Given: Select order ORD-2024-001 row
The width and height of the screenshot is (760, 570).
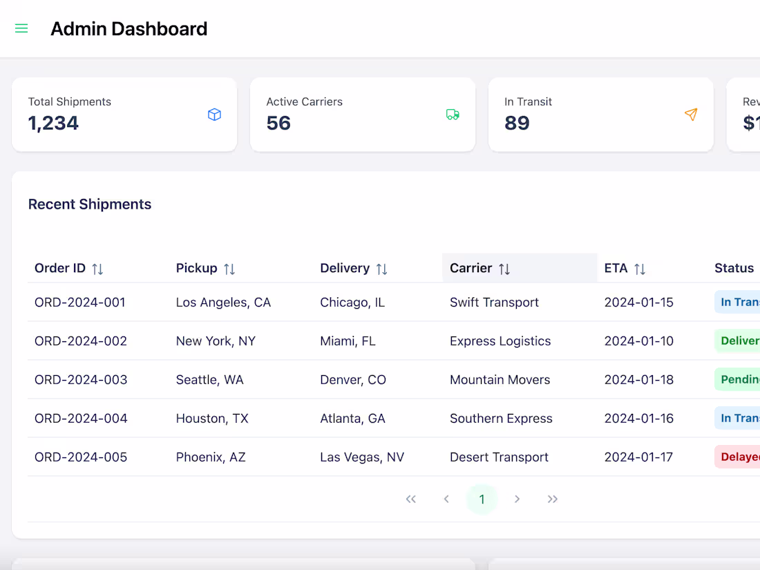Looking at the screenshot, I should 80,302.
